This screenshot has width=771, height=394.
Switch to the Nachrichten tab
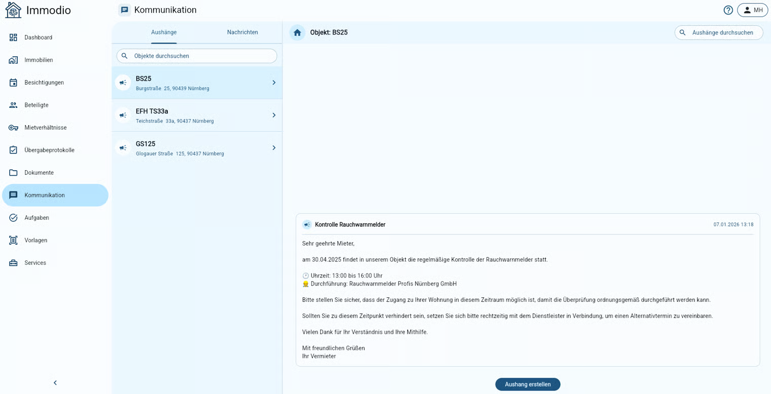pos(242,32)
